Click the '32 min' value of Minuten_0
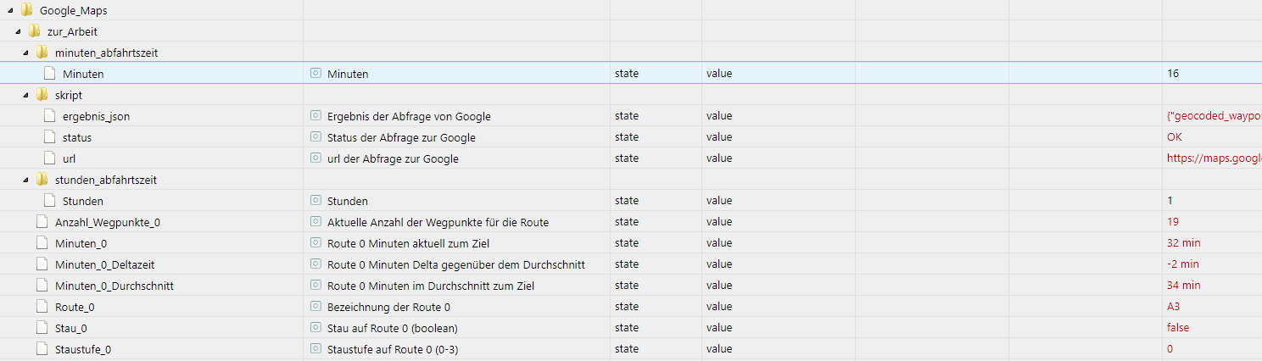Viewport: 1262px width, 361px height. pos(1183,243)
